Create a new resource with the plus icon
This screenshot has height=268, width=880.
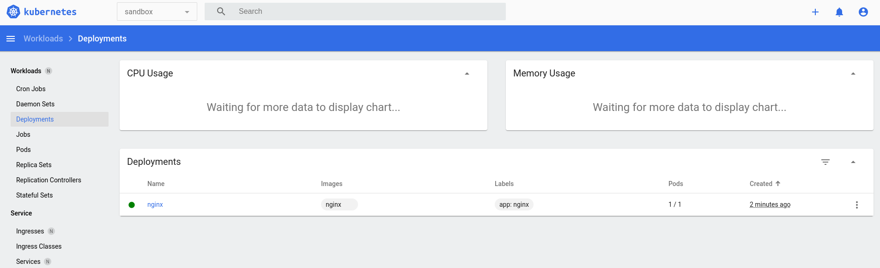[x=815, y=12]
